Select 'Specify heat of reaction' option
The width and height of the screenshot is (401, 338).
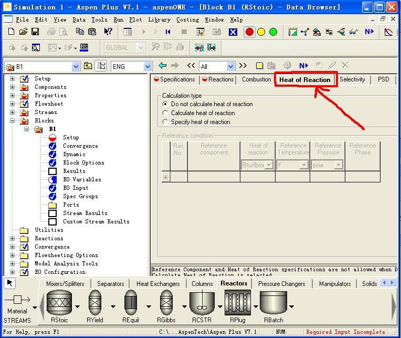click(x=165, y=122)
